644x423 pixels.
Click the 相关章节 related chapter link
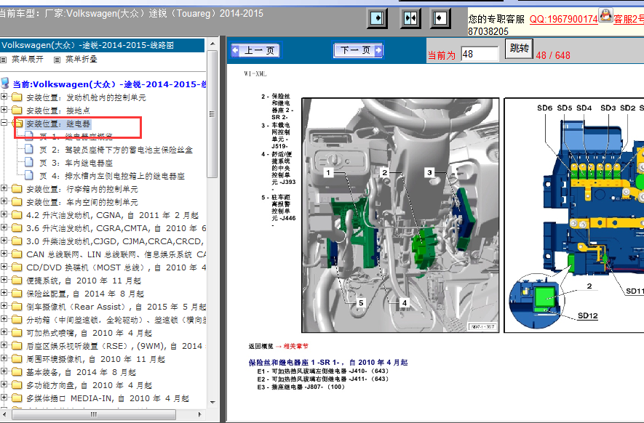pos(295,346)
